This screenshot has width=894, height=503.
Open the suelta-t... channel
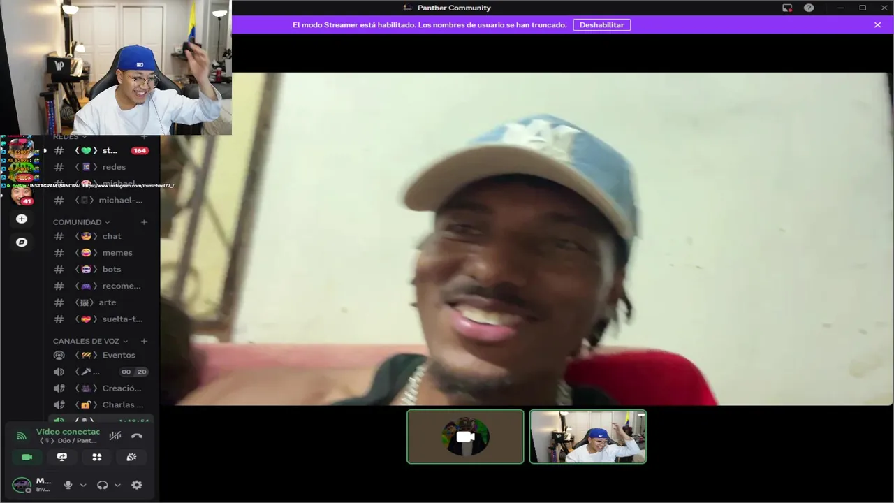[x=101, y=319]
